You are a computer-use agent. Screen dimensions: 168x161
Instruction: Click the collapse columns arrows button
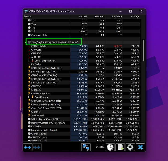[x=37, y=147]
